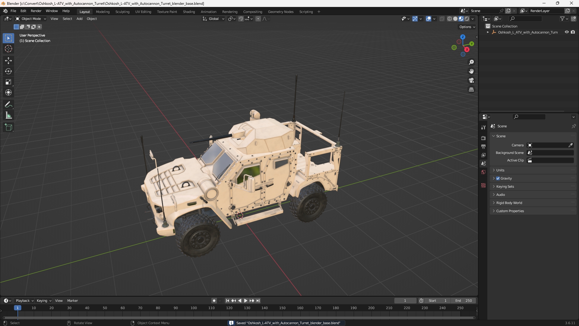Play the animation forward
579x326 pixels.
245,301
